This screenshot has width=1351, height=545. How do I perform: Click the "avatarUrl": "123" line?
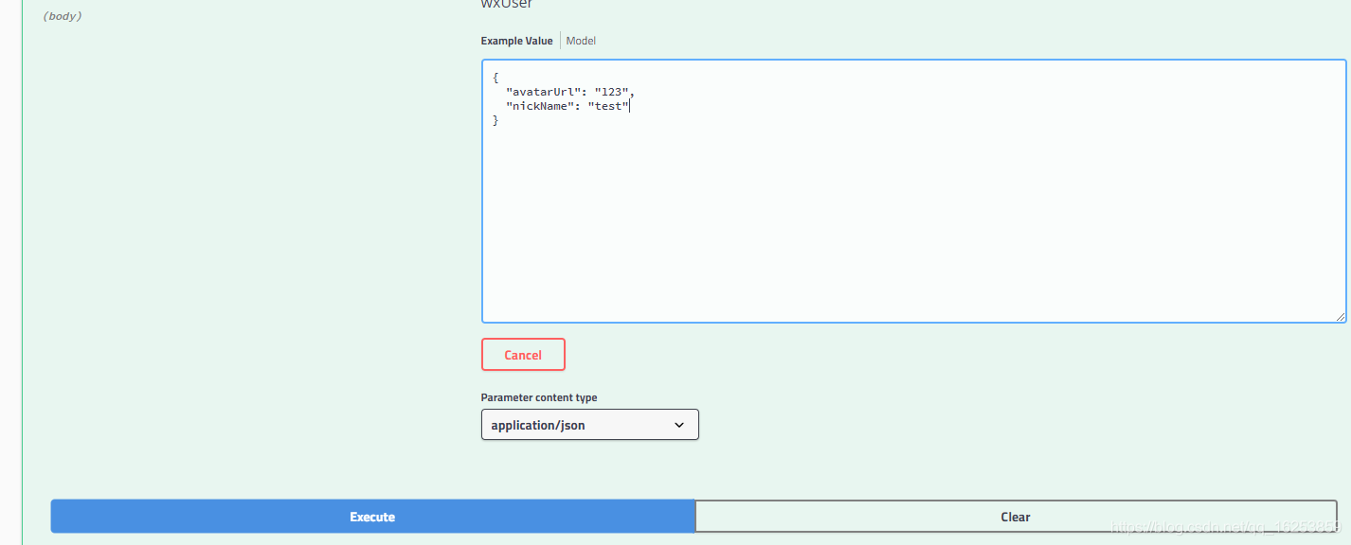(569, 92)
